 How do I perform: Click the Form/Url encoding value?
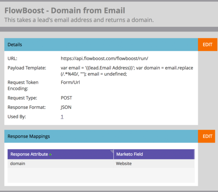[x=70, y=83]
